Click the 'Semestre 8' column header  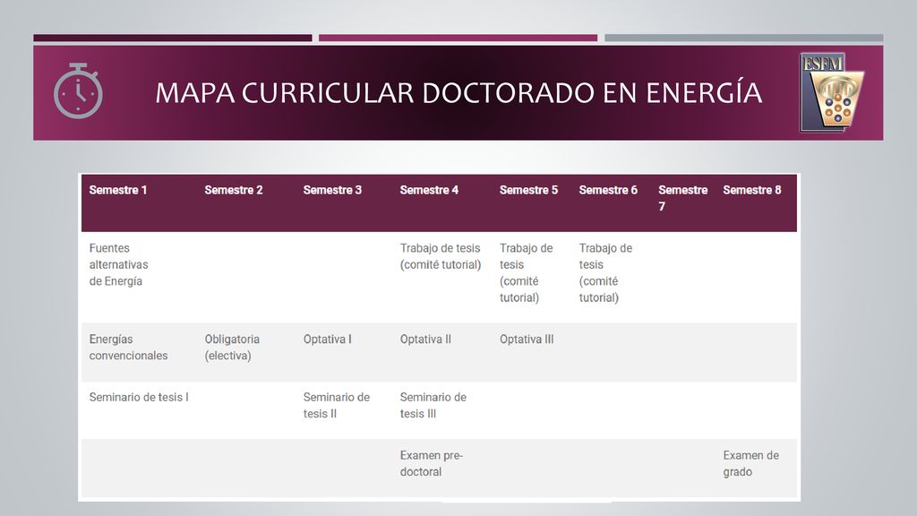[x=752, y=190]
